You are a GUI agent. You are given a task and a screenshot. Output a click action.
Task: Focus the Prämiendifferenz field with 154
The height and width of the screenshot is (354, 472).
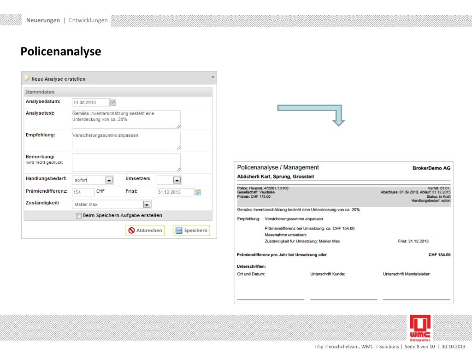[83, 192]
